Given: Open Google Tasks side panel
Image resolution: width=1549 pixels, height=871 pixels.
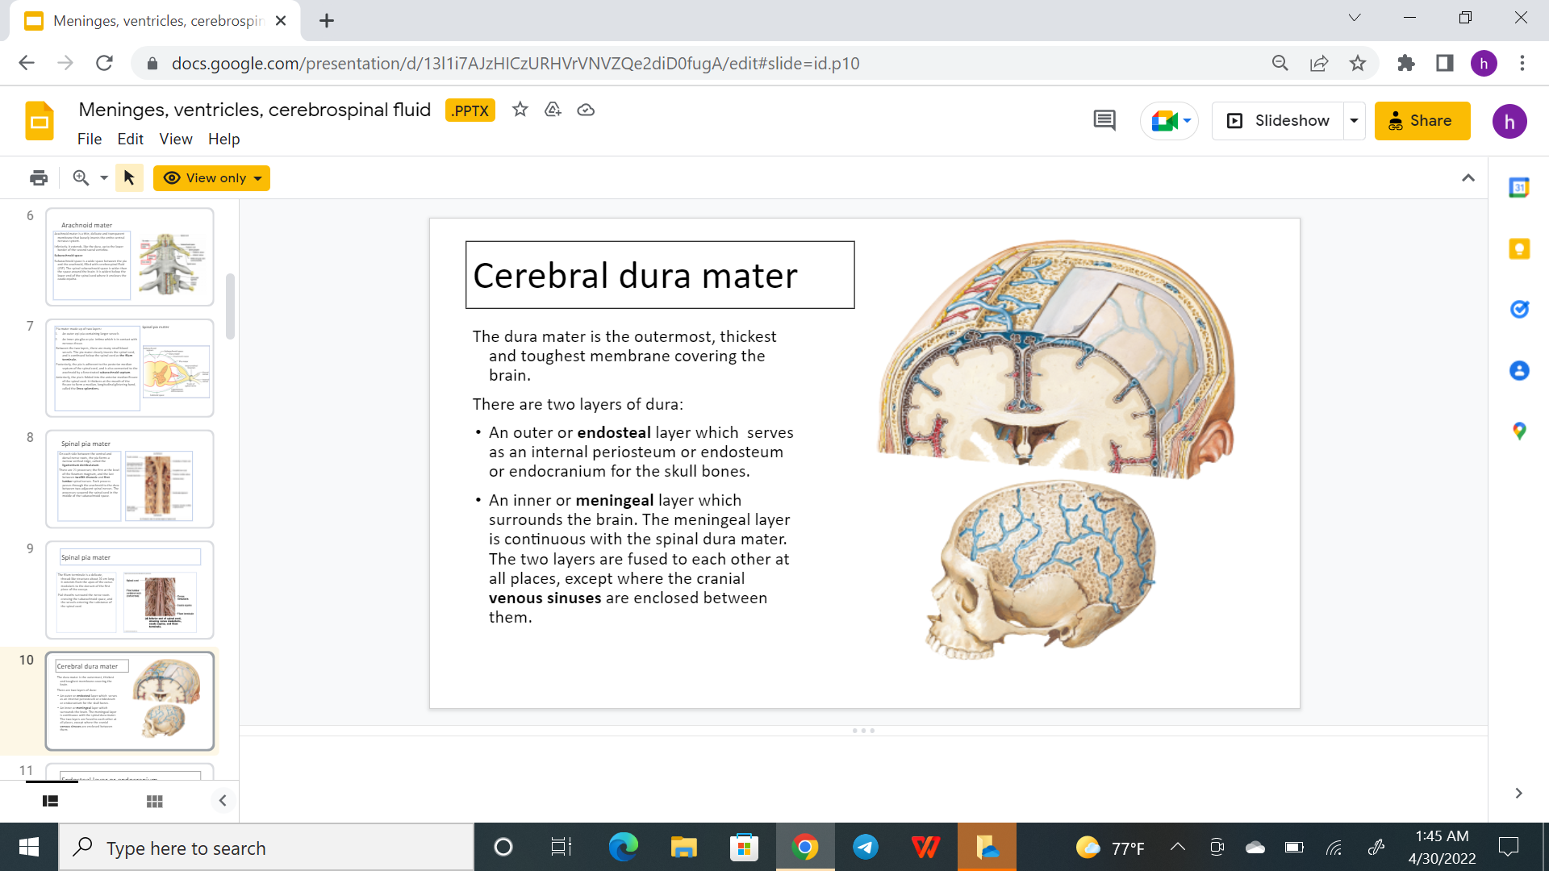Looking at the screenshot, I should pyautogui.click(x=1519, y=310).
